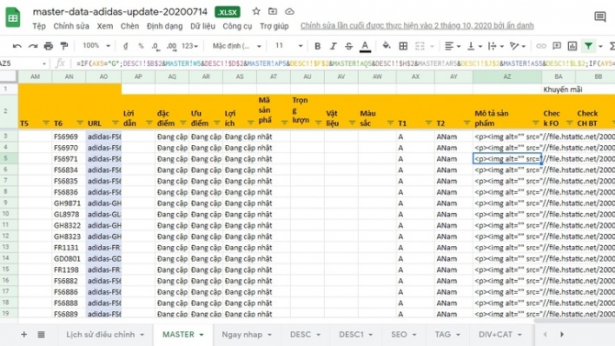Screen dimensions: 615x346
Task: Open vertical align options
Action: pos(475,46)
